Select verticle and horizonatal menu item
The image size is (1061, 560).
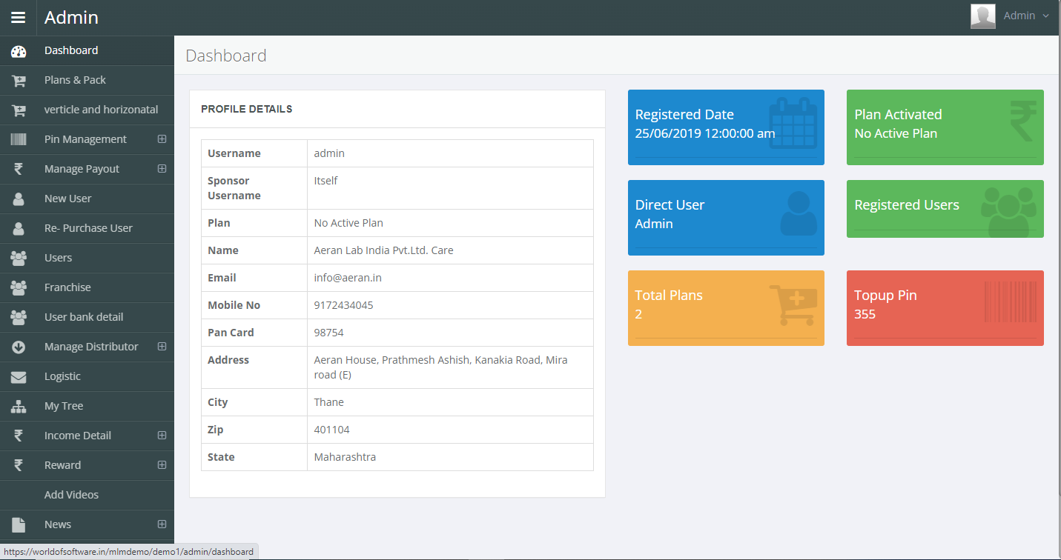(87, 110)
